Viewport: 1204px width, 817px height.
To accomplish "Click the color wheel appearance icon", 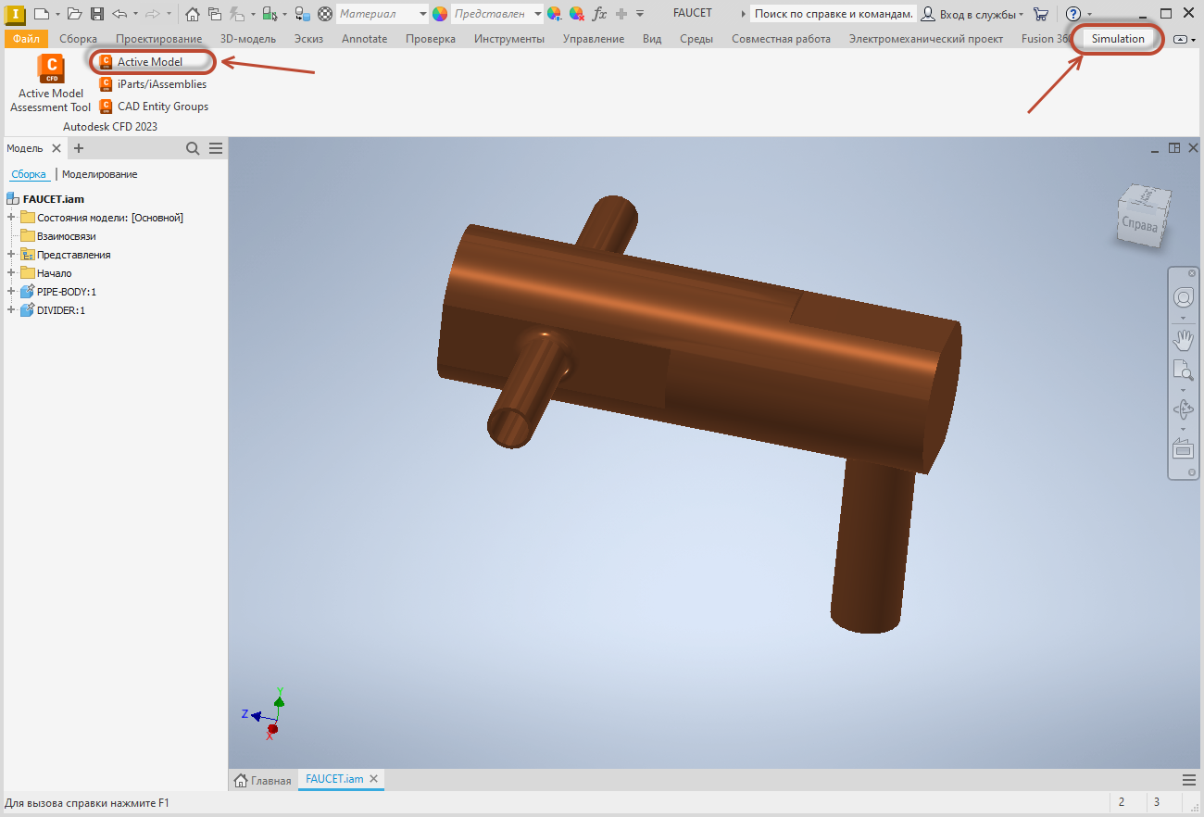I will pos(440,14).
